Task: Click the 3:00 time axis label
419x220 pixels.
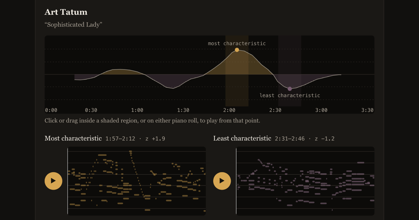Action: click(x=322, y=110)
